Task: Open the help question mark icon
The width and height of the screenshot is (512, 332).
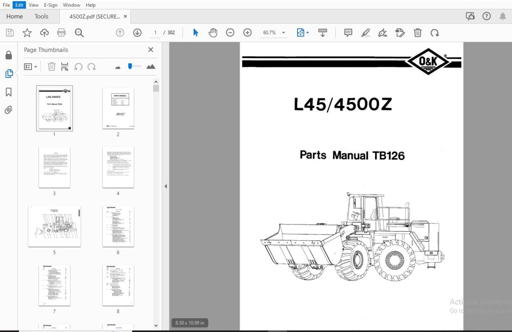Action: tap(487, 16)
